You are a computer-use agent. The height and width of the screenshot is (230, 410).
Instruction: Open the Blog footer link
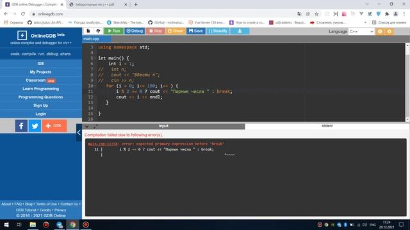(29, 204)
